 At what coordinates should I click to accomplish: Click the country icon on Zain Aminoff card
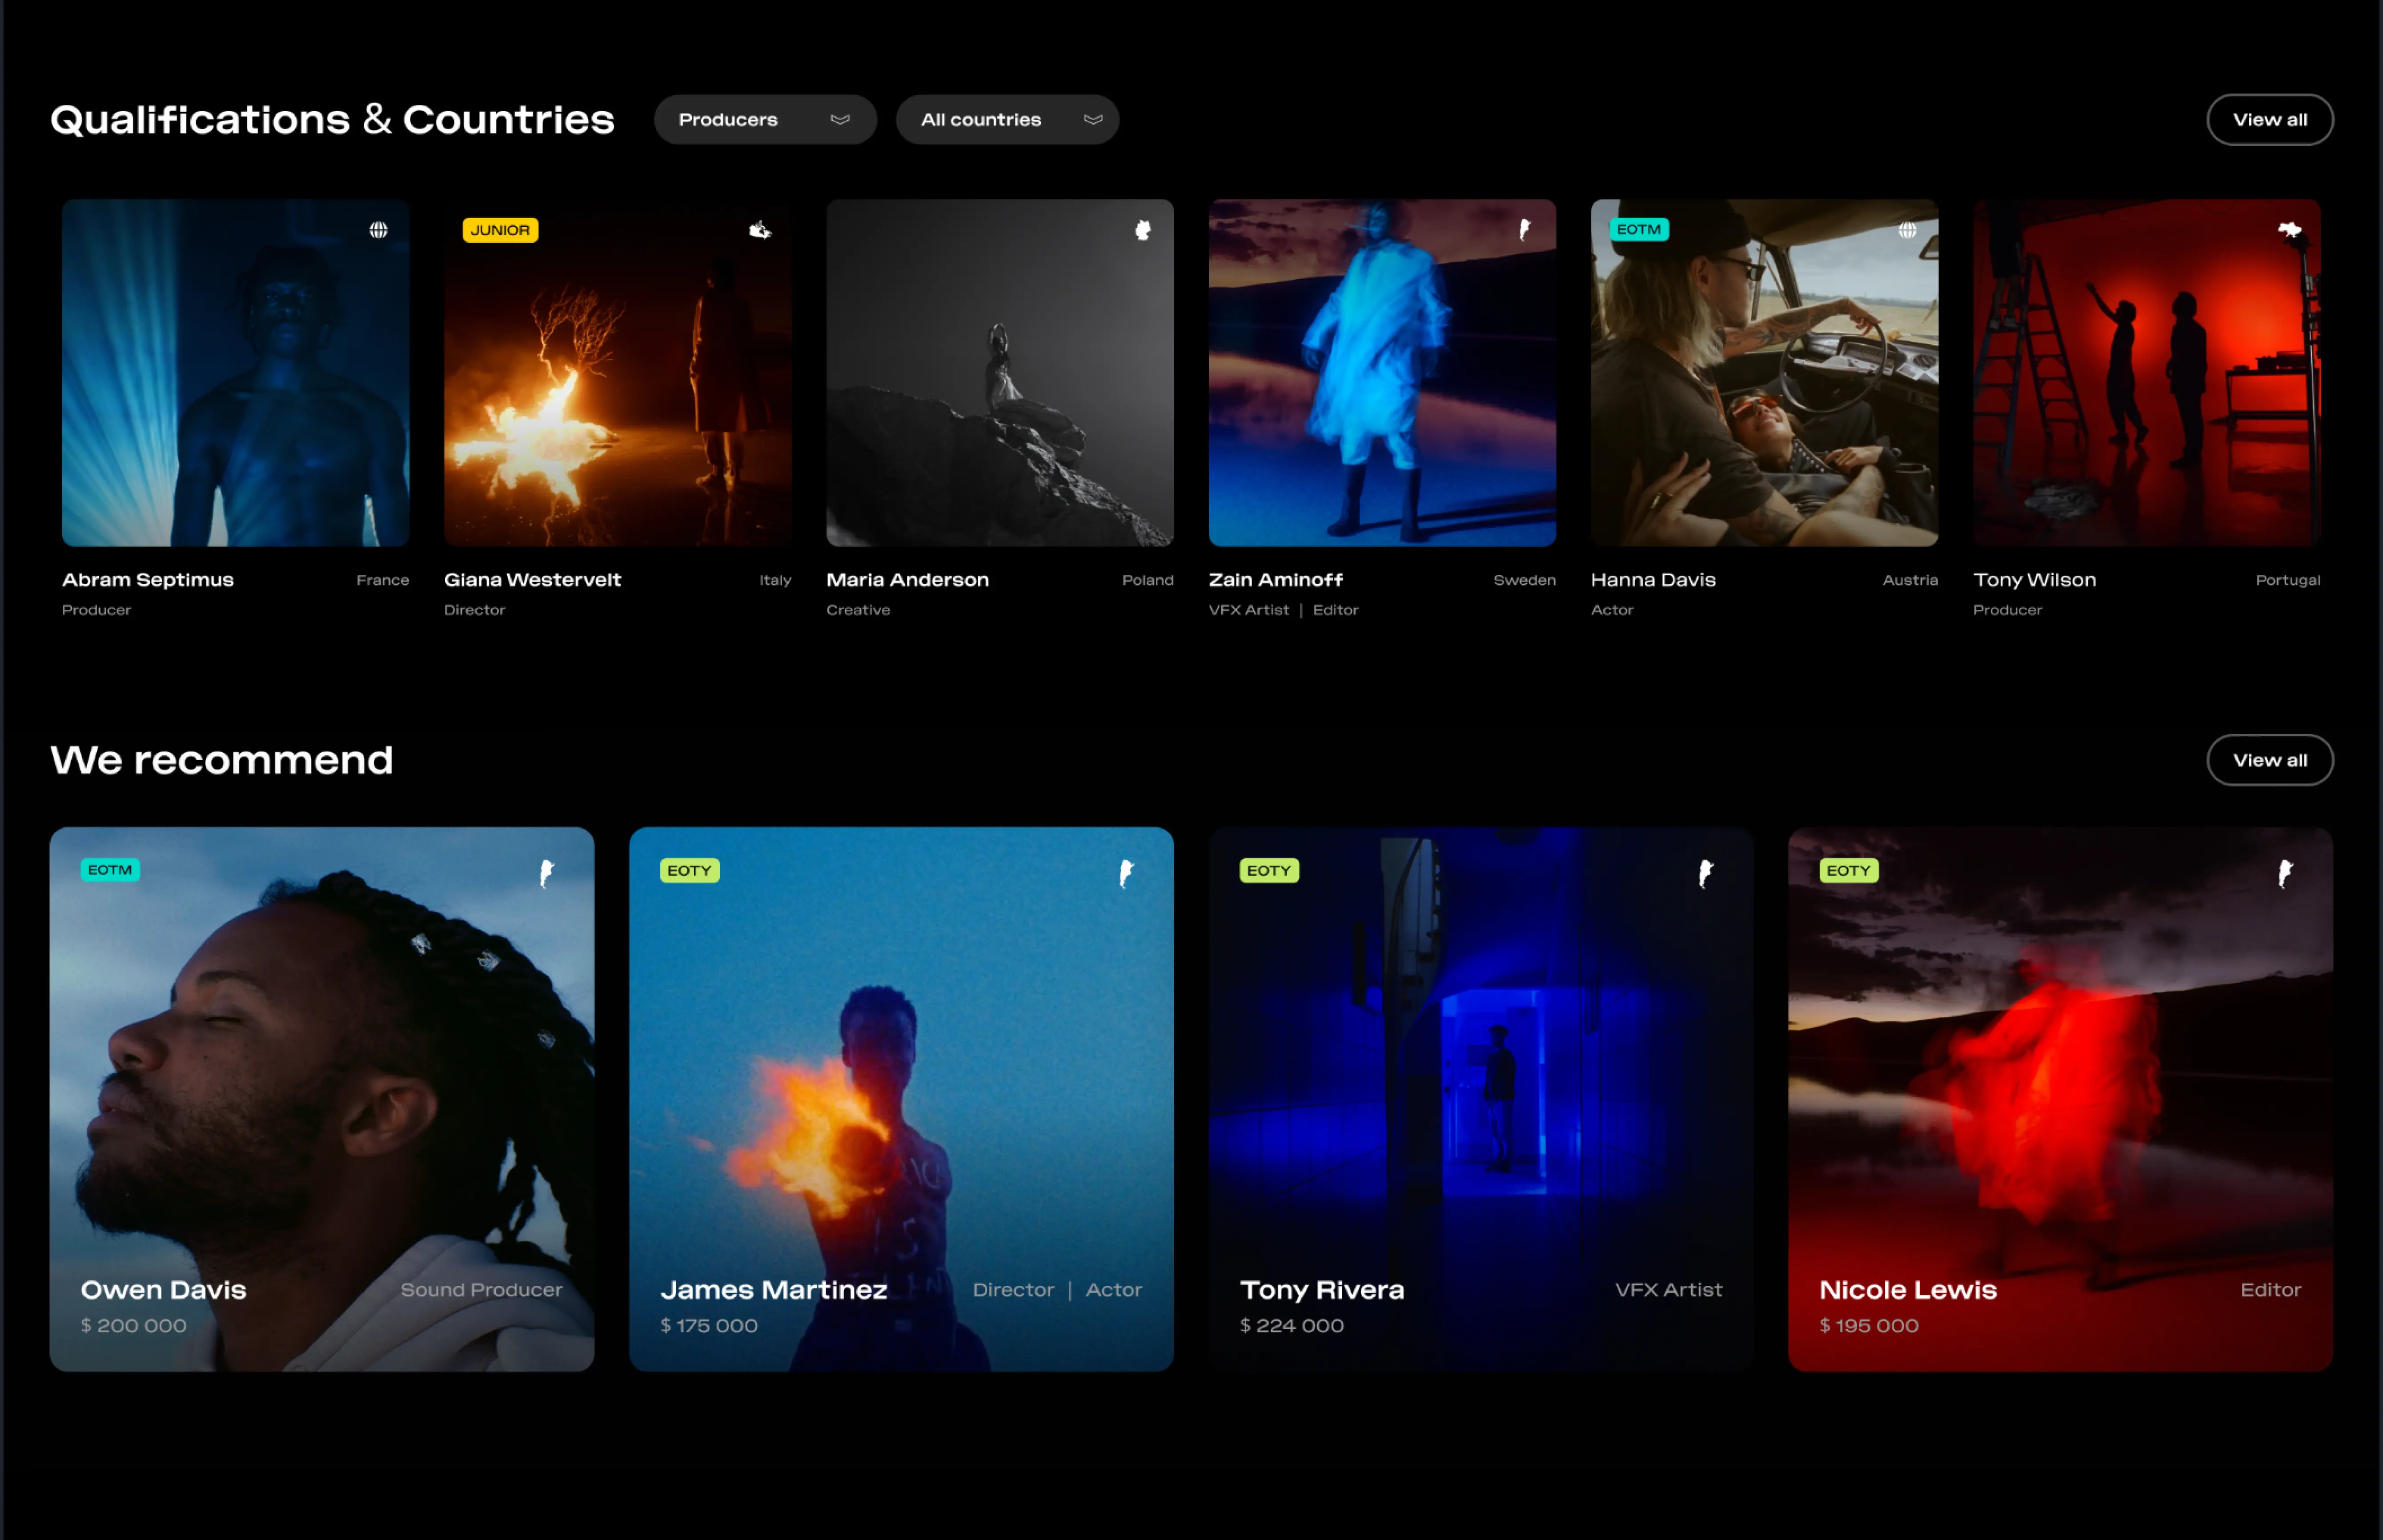click(1525, 230)
